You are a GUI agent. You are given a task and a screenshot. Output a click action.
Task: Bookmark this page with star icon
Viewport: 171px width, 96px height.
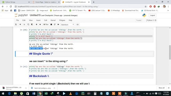(145, 6)
